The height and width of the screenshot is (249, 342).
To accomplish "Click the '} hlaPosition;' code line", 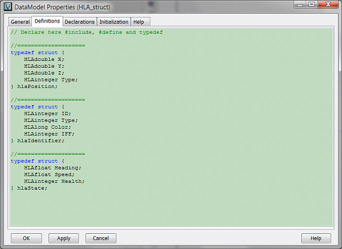I will 34,86.
